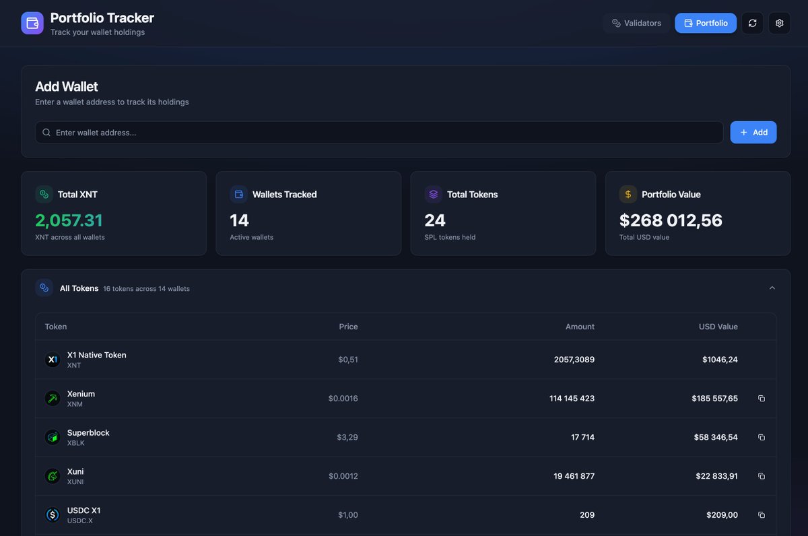Copy the Xuni token address

[x=762, y=476]
